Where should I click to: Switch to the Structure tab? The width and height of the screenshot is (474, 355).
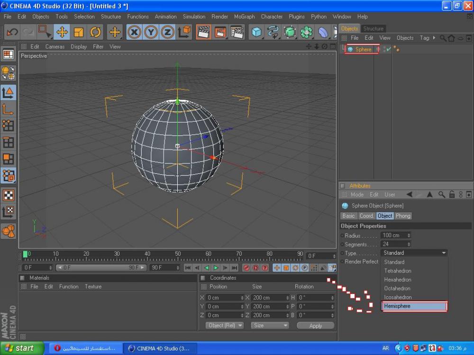tap(374, 28)
